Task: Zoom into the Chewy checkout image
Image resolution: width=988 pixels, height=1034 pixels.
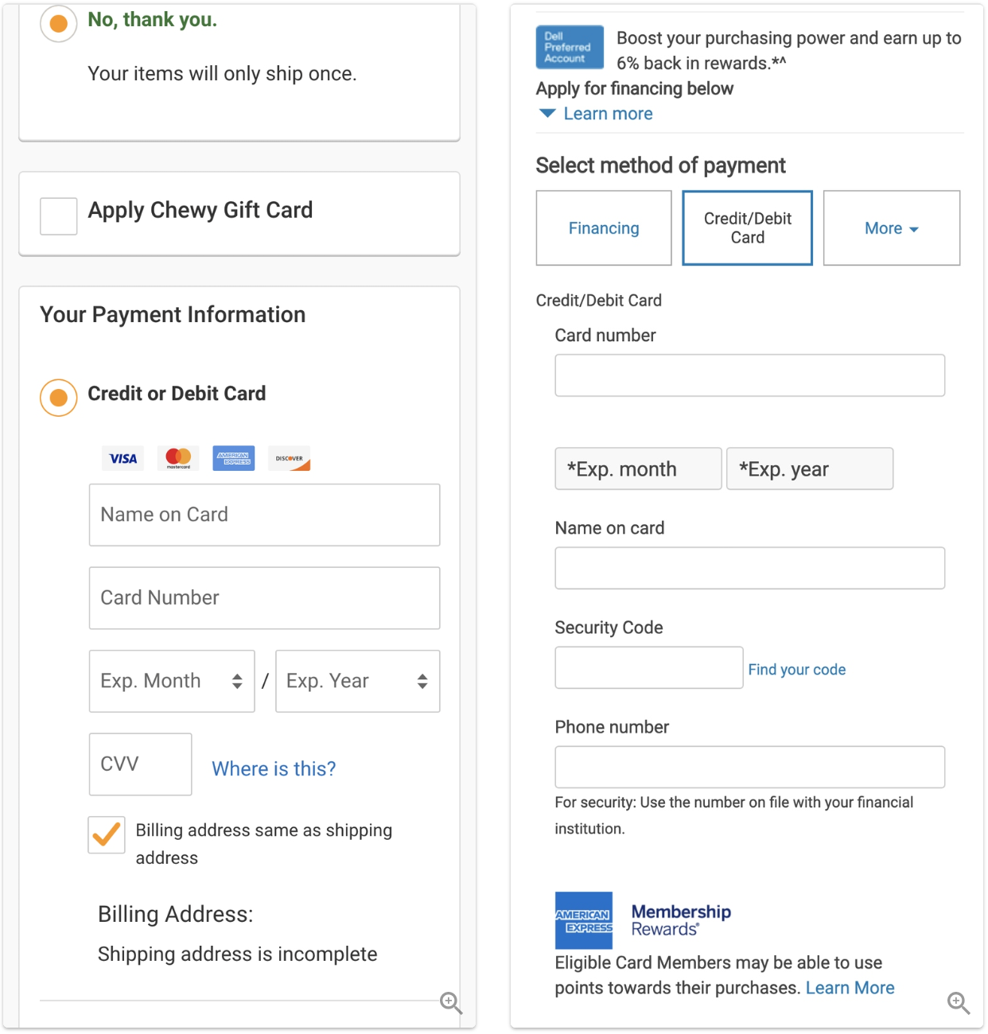Action: pyautogui.click(x=451, y=1003)
